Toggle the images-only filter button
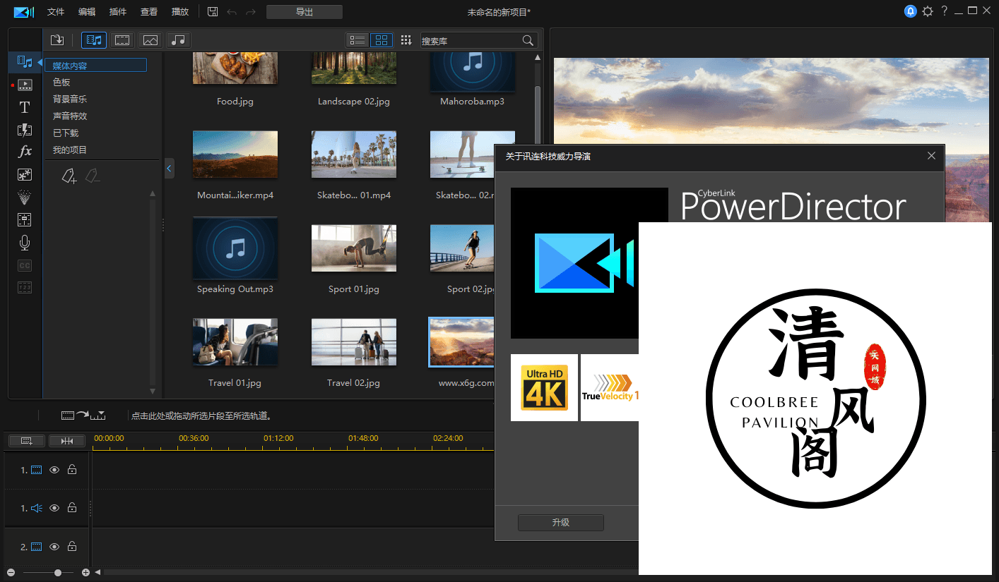This screenshot has height=582, width=999. coord(150,40)
